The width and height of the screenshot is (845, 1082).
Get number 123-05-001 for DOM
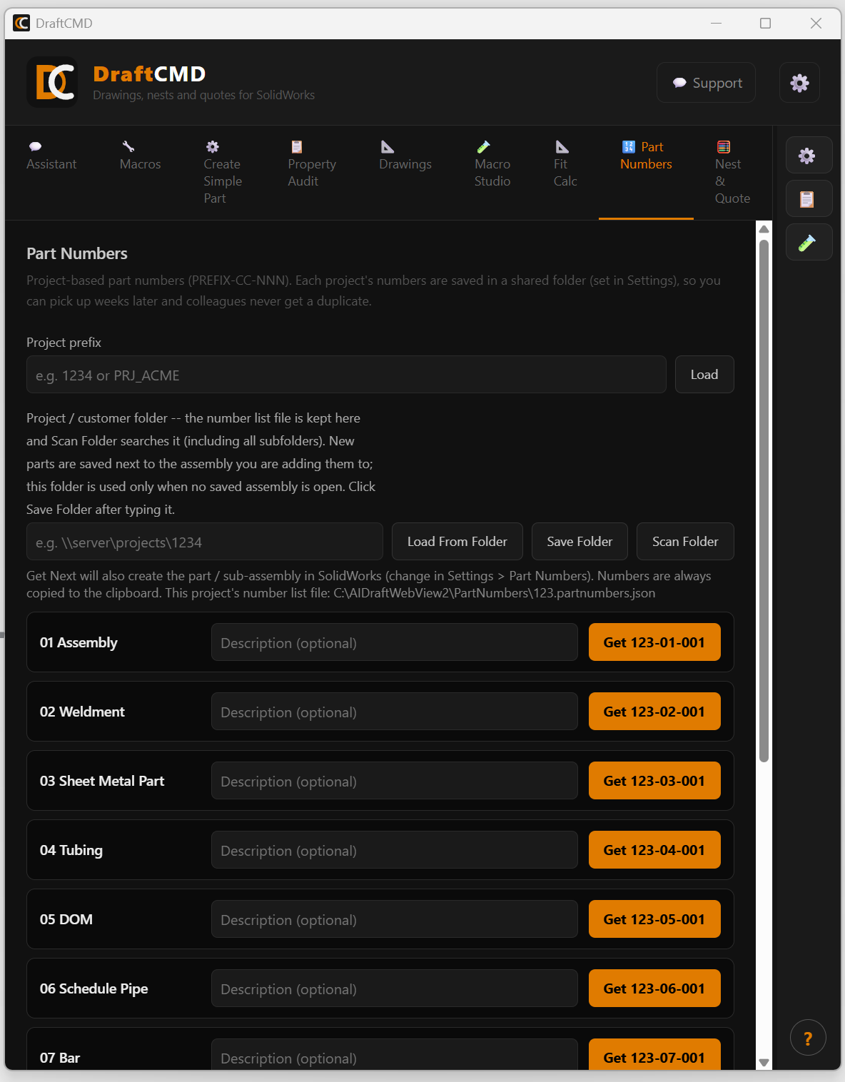[654, 919]
